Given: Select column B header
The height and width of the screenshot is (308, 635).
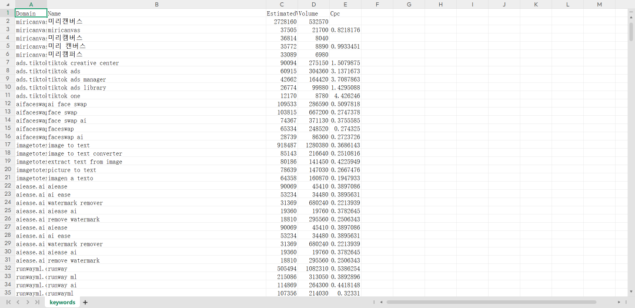Looking at the screenshot, I should pos(156,5).
